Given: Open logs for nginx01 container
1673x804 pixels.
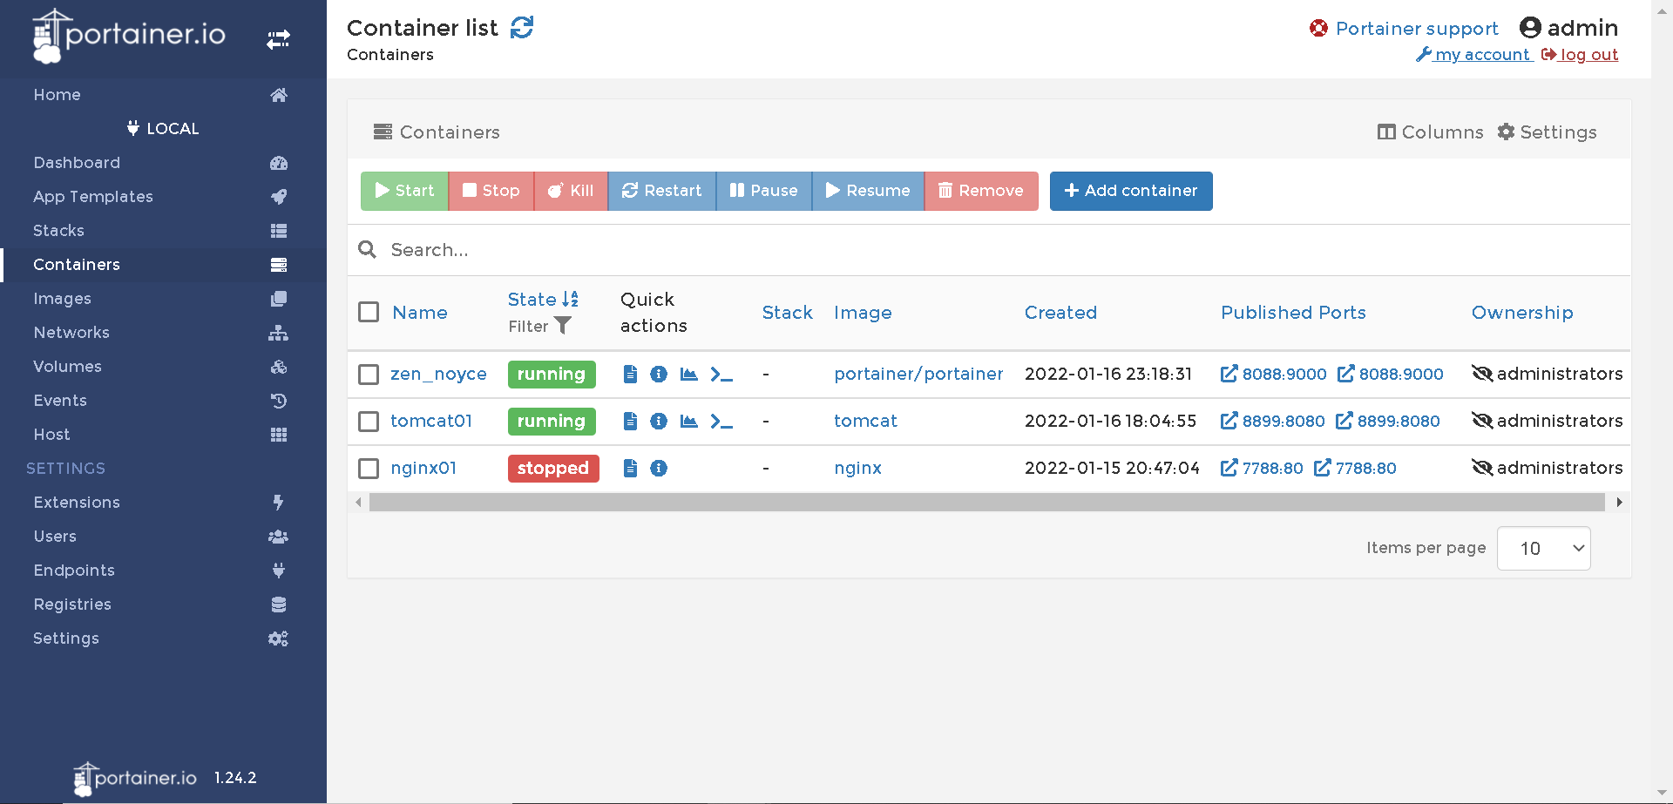Looking at the screenshot, I should (x=631, y=468).
